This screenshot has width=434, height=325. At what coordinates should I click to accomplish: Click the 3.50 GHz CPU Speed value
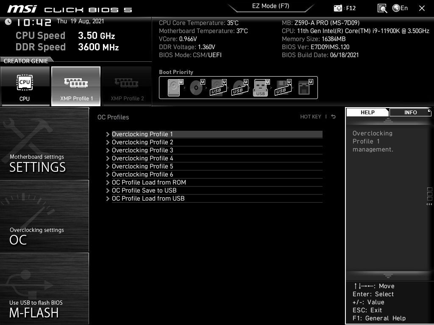(96, 36)
